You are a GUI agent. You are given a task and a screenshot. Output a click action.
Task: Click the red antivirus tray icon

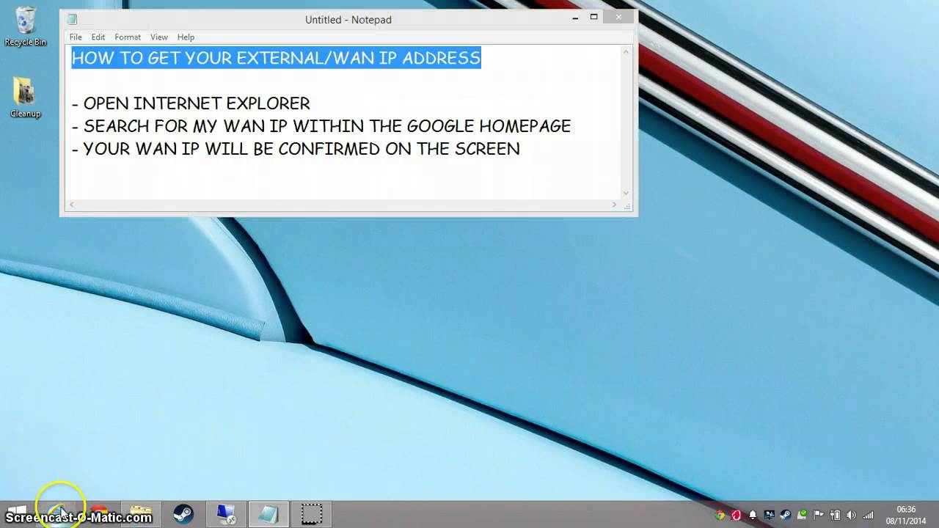(737, 515)
